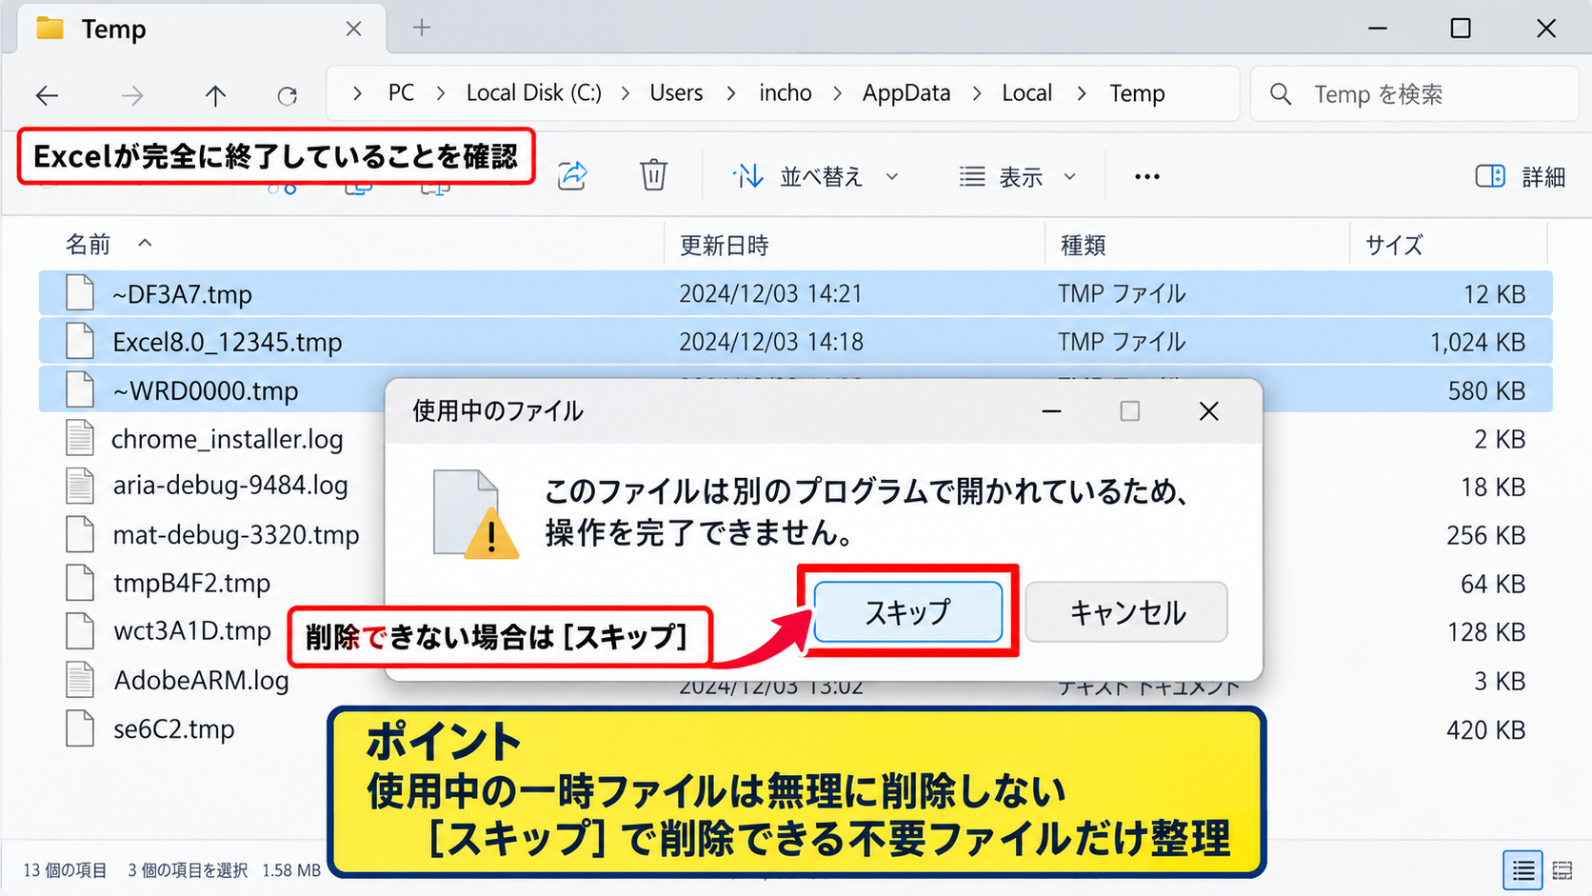Open the 並べ替え sort menu
Viewport: 1592px width, 896px height.
(x=816, y=176)
